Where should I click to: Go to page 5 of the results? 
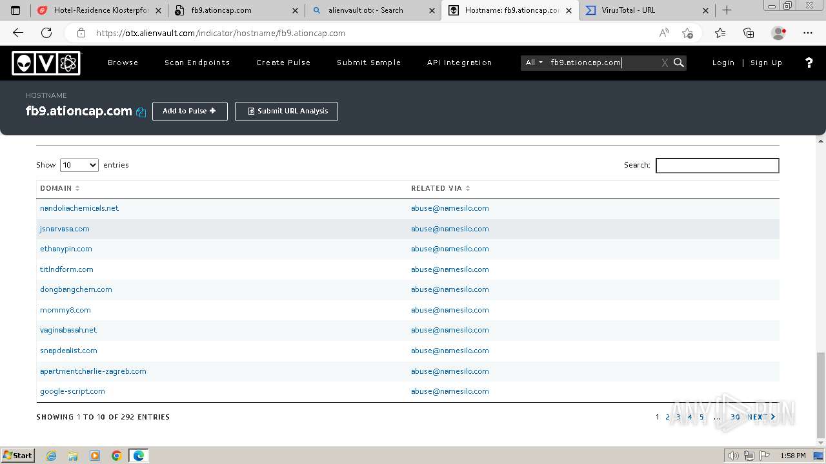coord(701,417)
